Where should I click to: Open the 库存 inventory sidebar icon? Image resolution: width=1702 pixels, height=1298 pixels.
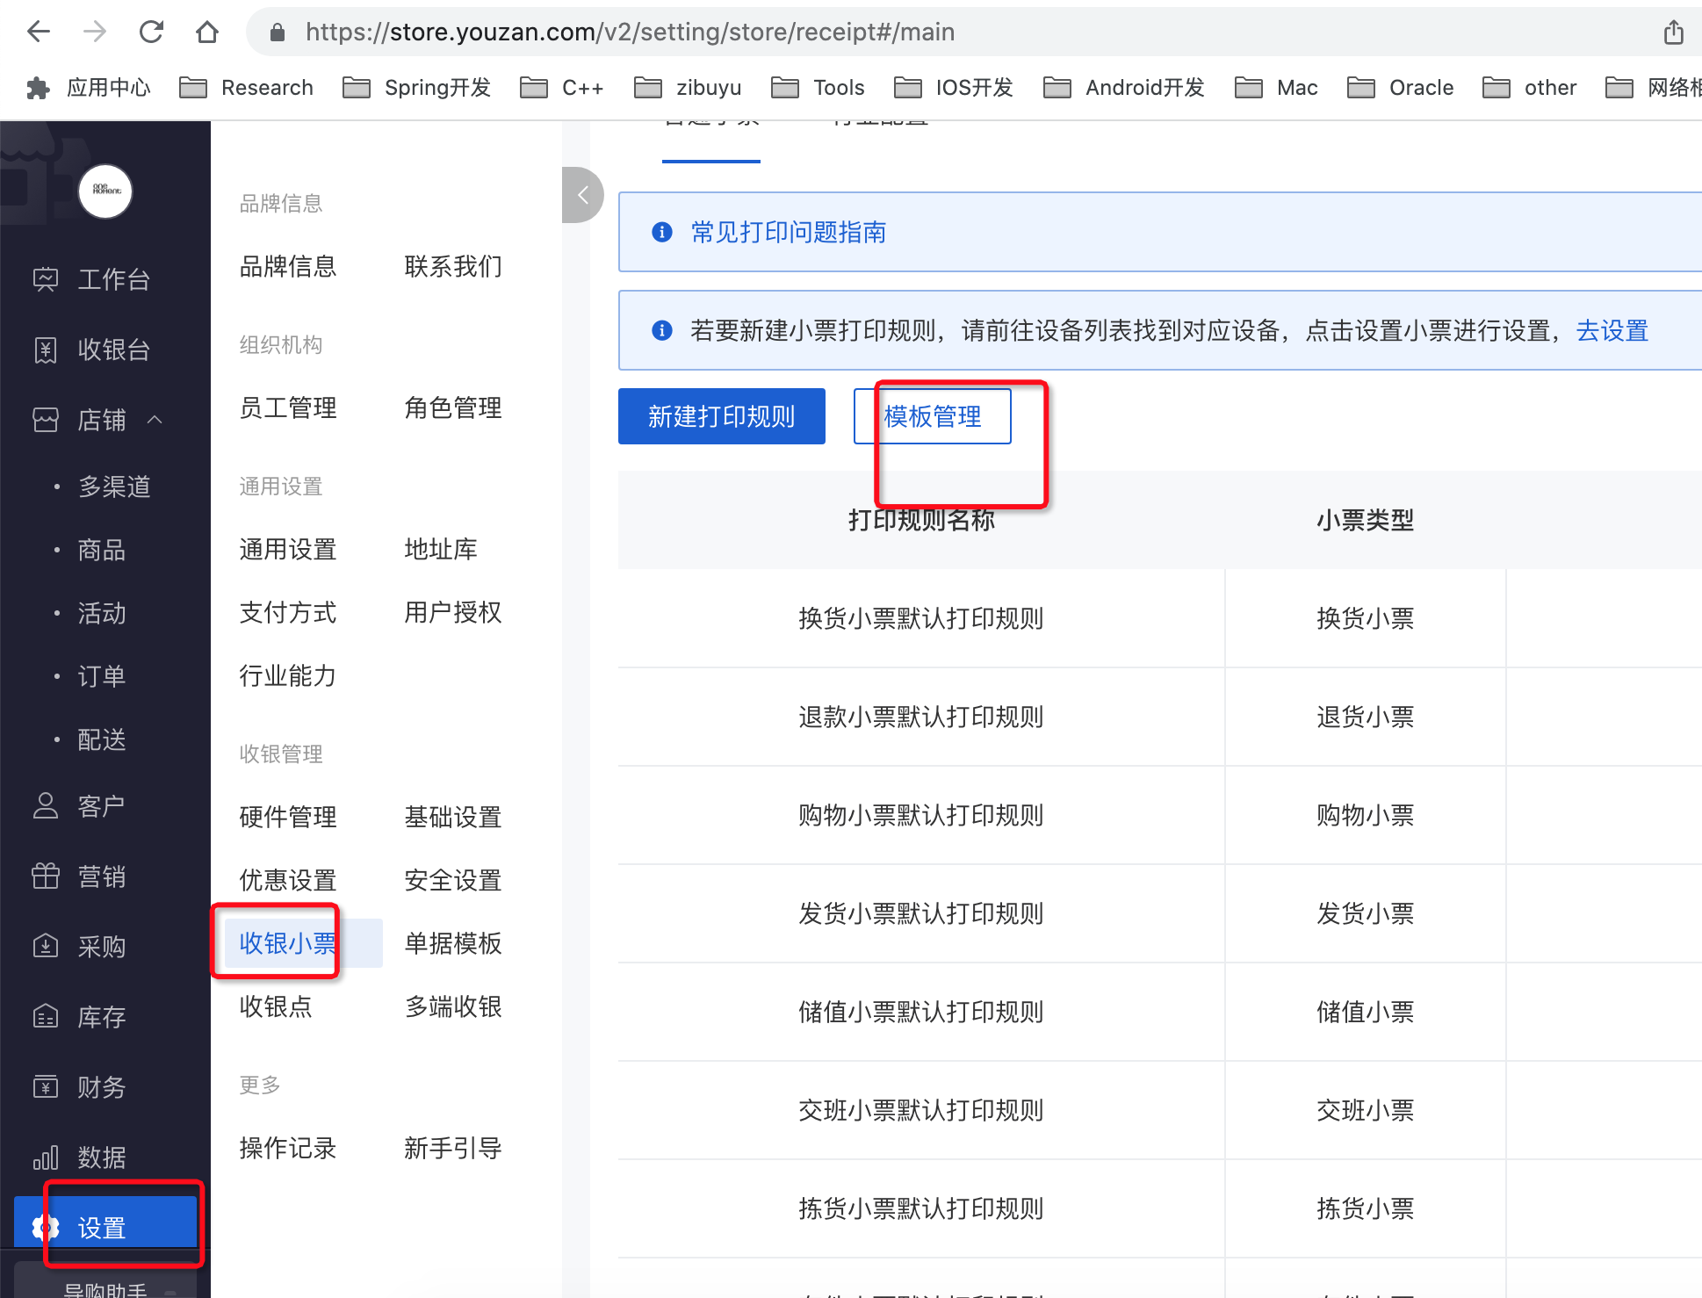tap(46, 1016)
